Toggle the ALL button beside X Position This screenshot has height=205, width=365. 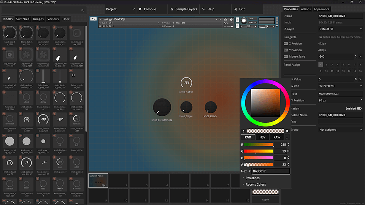(x=286, y=44)
